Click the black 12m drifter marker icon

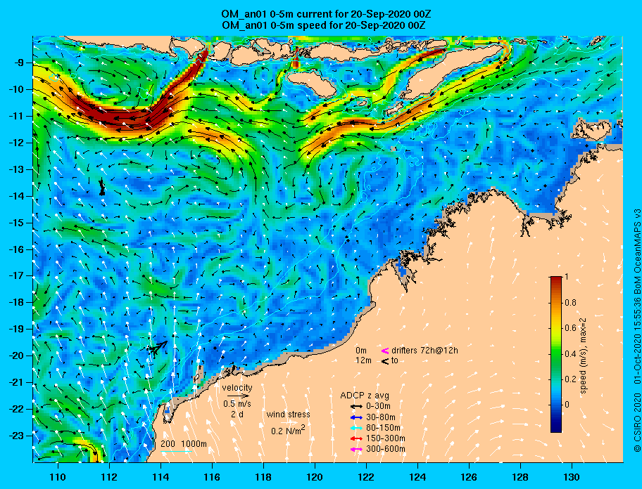point(385,361)
